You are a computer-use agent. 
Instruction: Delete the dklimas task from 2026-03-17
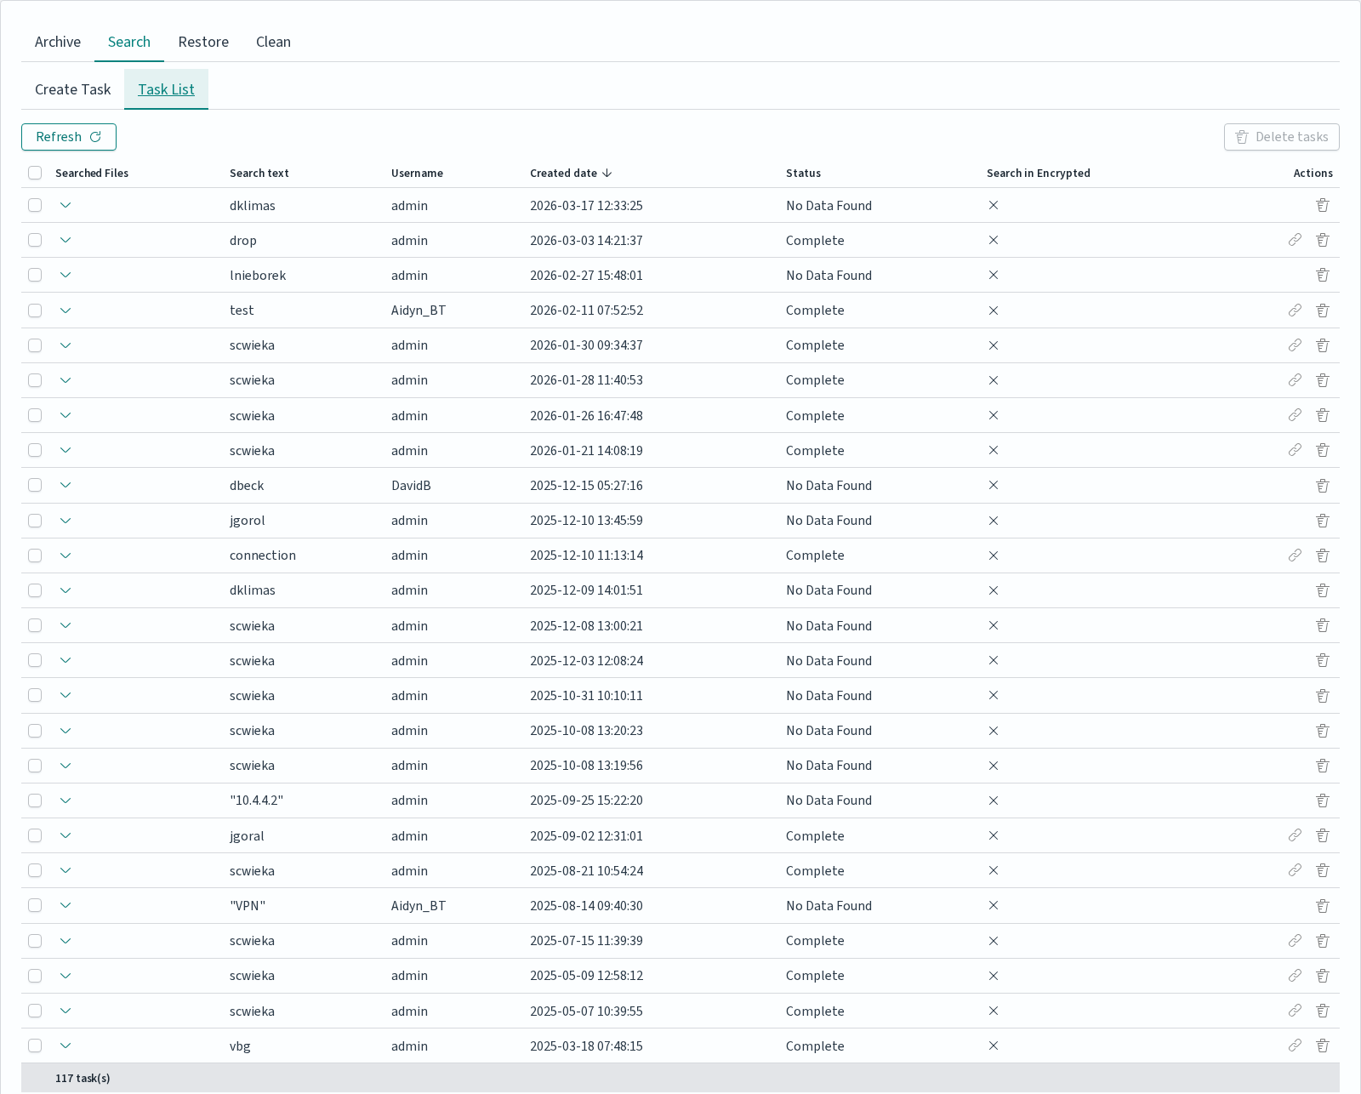coord(1323,205)
